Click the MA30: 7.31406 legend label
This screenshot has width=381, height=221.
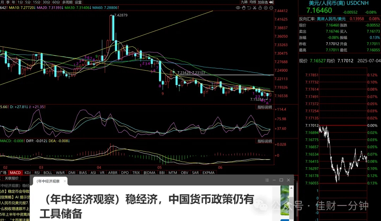[78, 8]
